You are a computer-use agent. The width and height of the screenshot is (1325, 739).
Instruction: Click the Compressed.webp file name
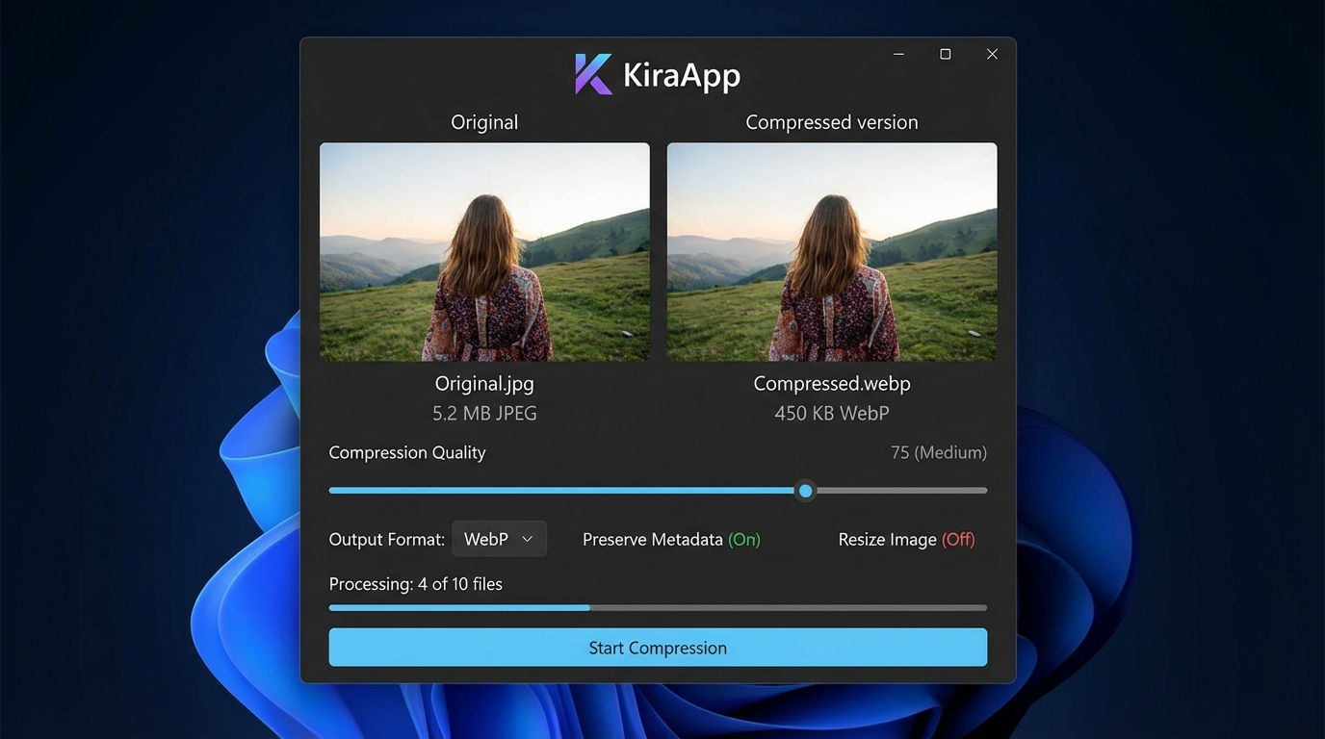click(832, 383)
